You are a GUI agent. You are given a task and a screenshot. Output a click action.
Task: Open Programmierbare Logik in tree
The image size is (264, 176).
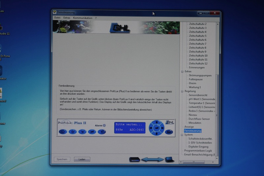198,151
